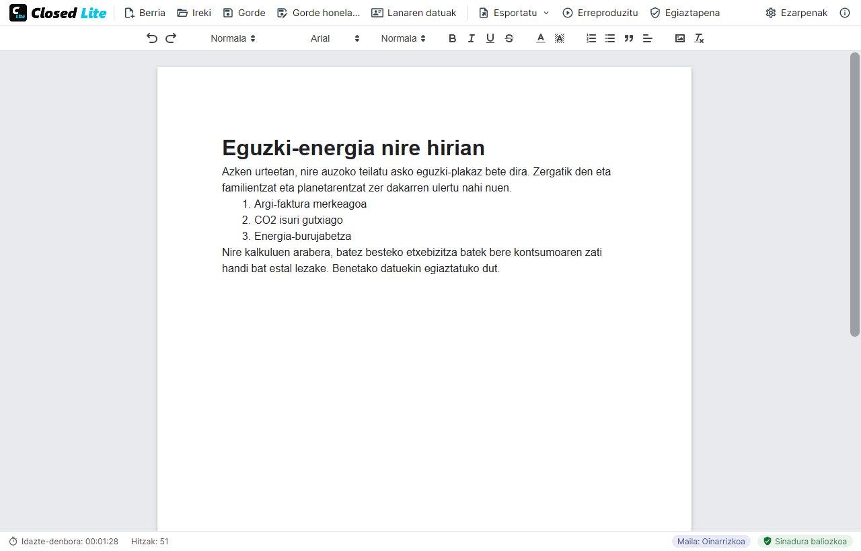Open the text color picker
Viewport: 861px width, 551px height.
point(540,38)
